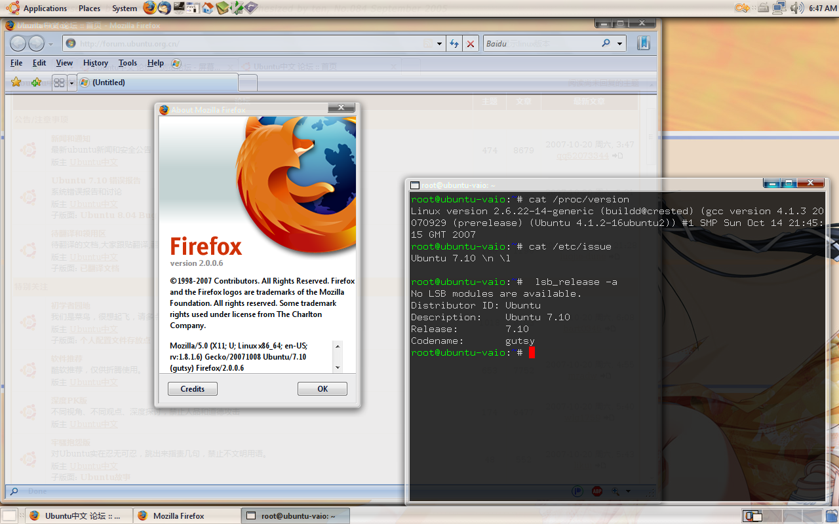Open the network connection tray icon

(779, 8)
